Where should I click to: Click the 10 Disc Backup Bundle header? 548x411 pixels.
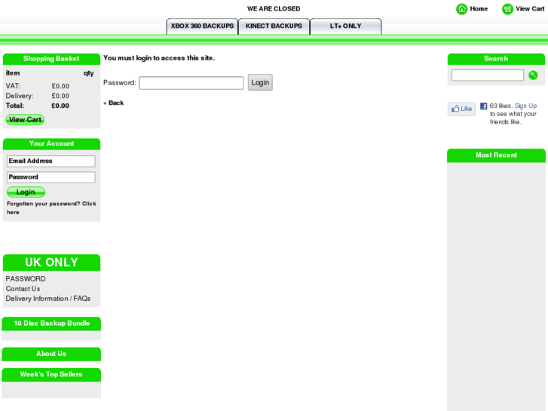[51, 324]
